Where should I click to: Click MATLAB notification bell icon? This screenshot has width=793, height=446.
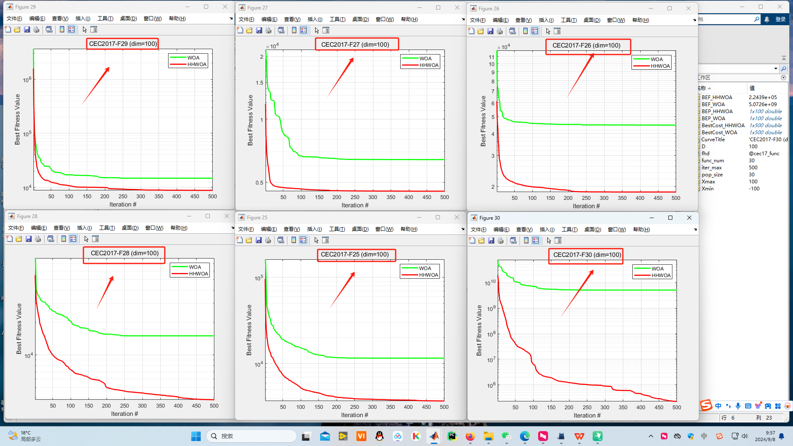(x=767, y=19)
